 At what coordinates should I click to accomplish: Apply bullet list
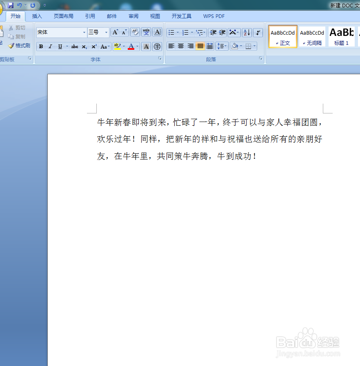[x=171, y=33]
